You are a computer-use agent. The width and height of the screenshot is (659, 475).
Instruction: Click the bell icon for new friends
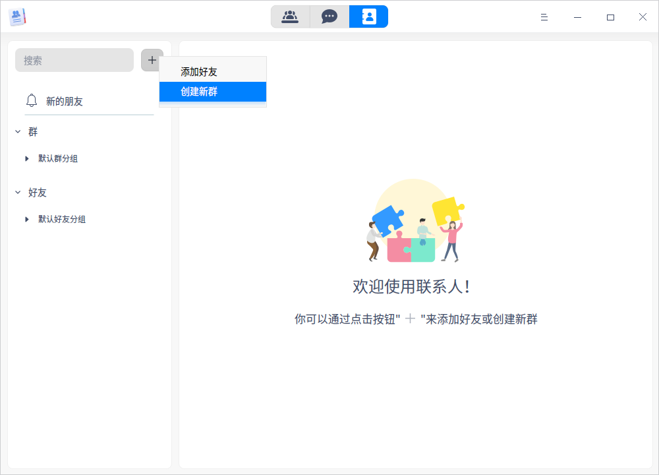click(x=32, y=100)
